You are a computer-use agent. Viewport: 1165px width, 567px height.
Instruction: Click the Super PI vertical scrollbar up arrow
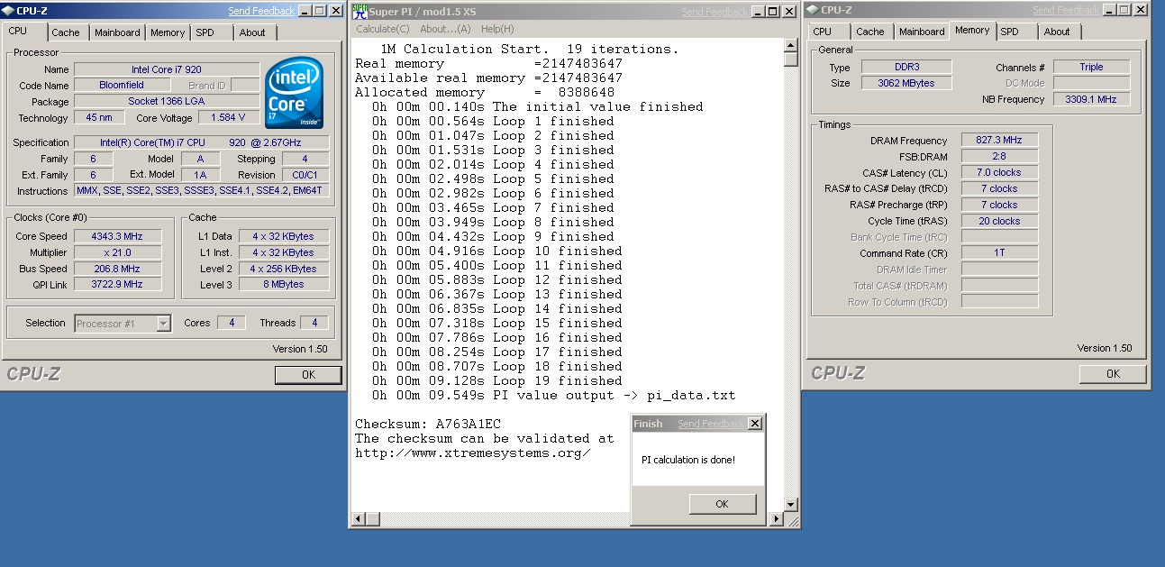point(791,45)
